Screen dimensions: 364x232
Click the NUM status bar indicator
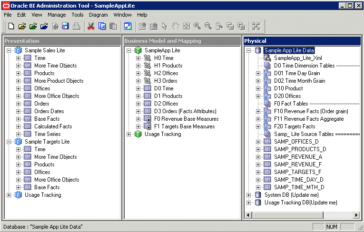[332, 227]
